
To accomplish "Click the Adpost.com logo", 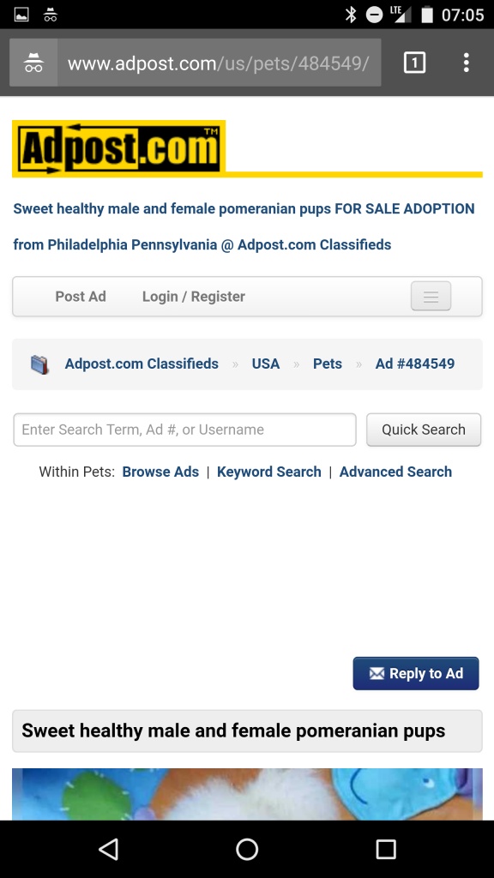I will point(118,147).
